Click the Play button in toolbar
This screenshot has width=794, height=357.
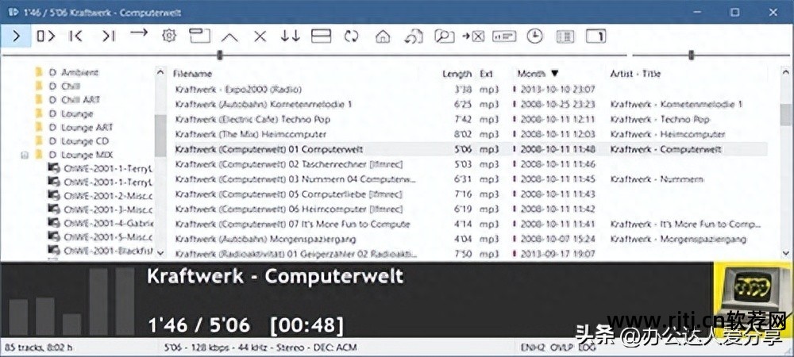pyautogui.click(x=16, y=36)
